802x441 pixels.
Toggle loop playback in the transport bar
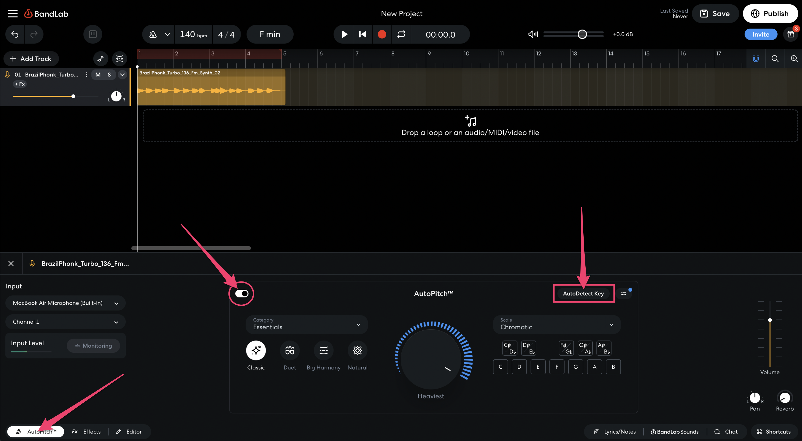tap(401, 34)
